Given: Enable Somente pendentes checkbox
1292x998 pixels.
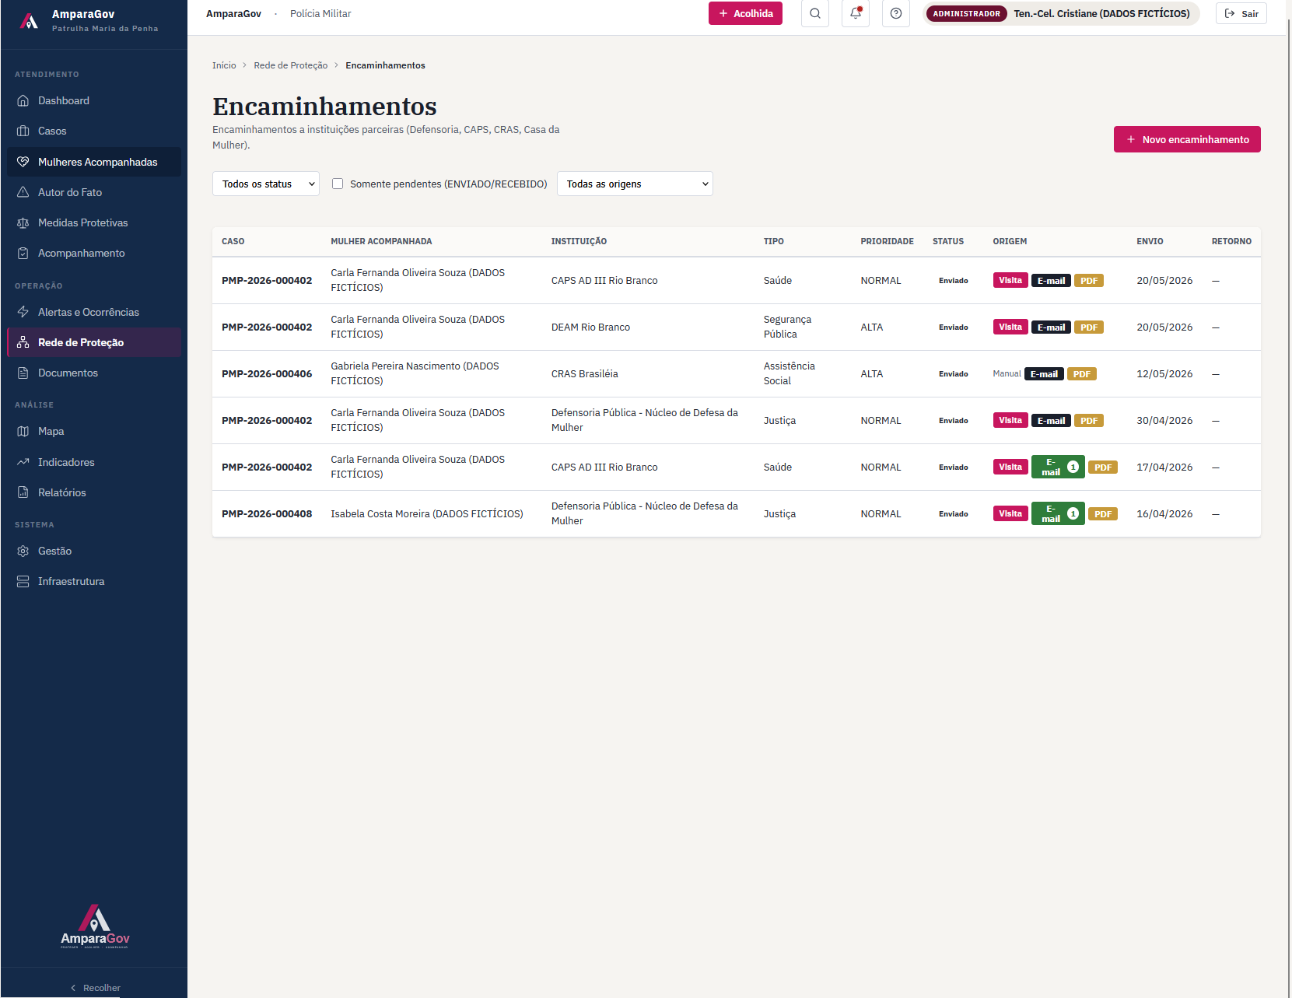Looking at the screenshot, I should click(338, 184).
